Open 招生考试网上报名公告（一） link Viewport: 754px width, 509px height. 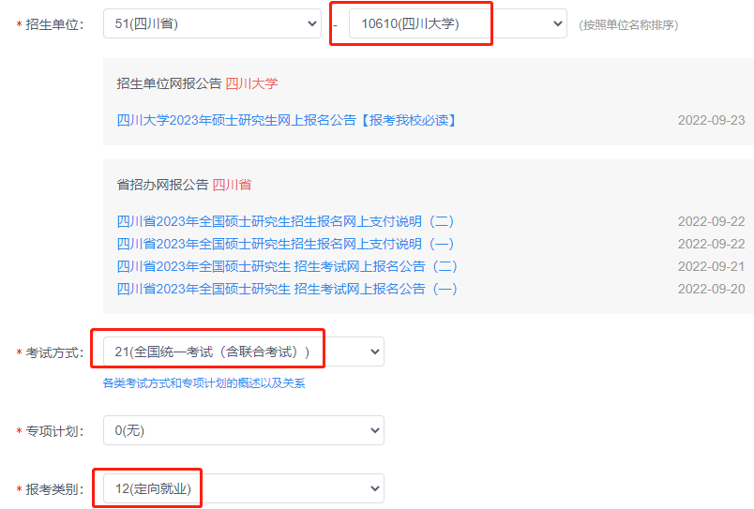(287, 289)
